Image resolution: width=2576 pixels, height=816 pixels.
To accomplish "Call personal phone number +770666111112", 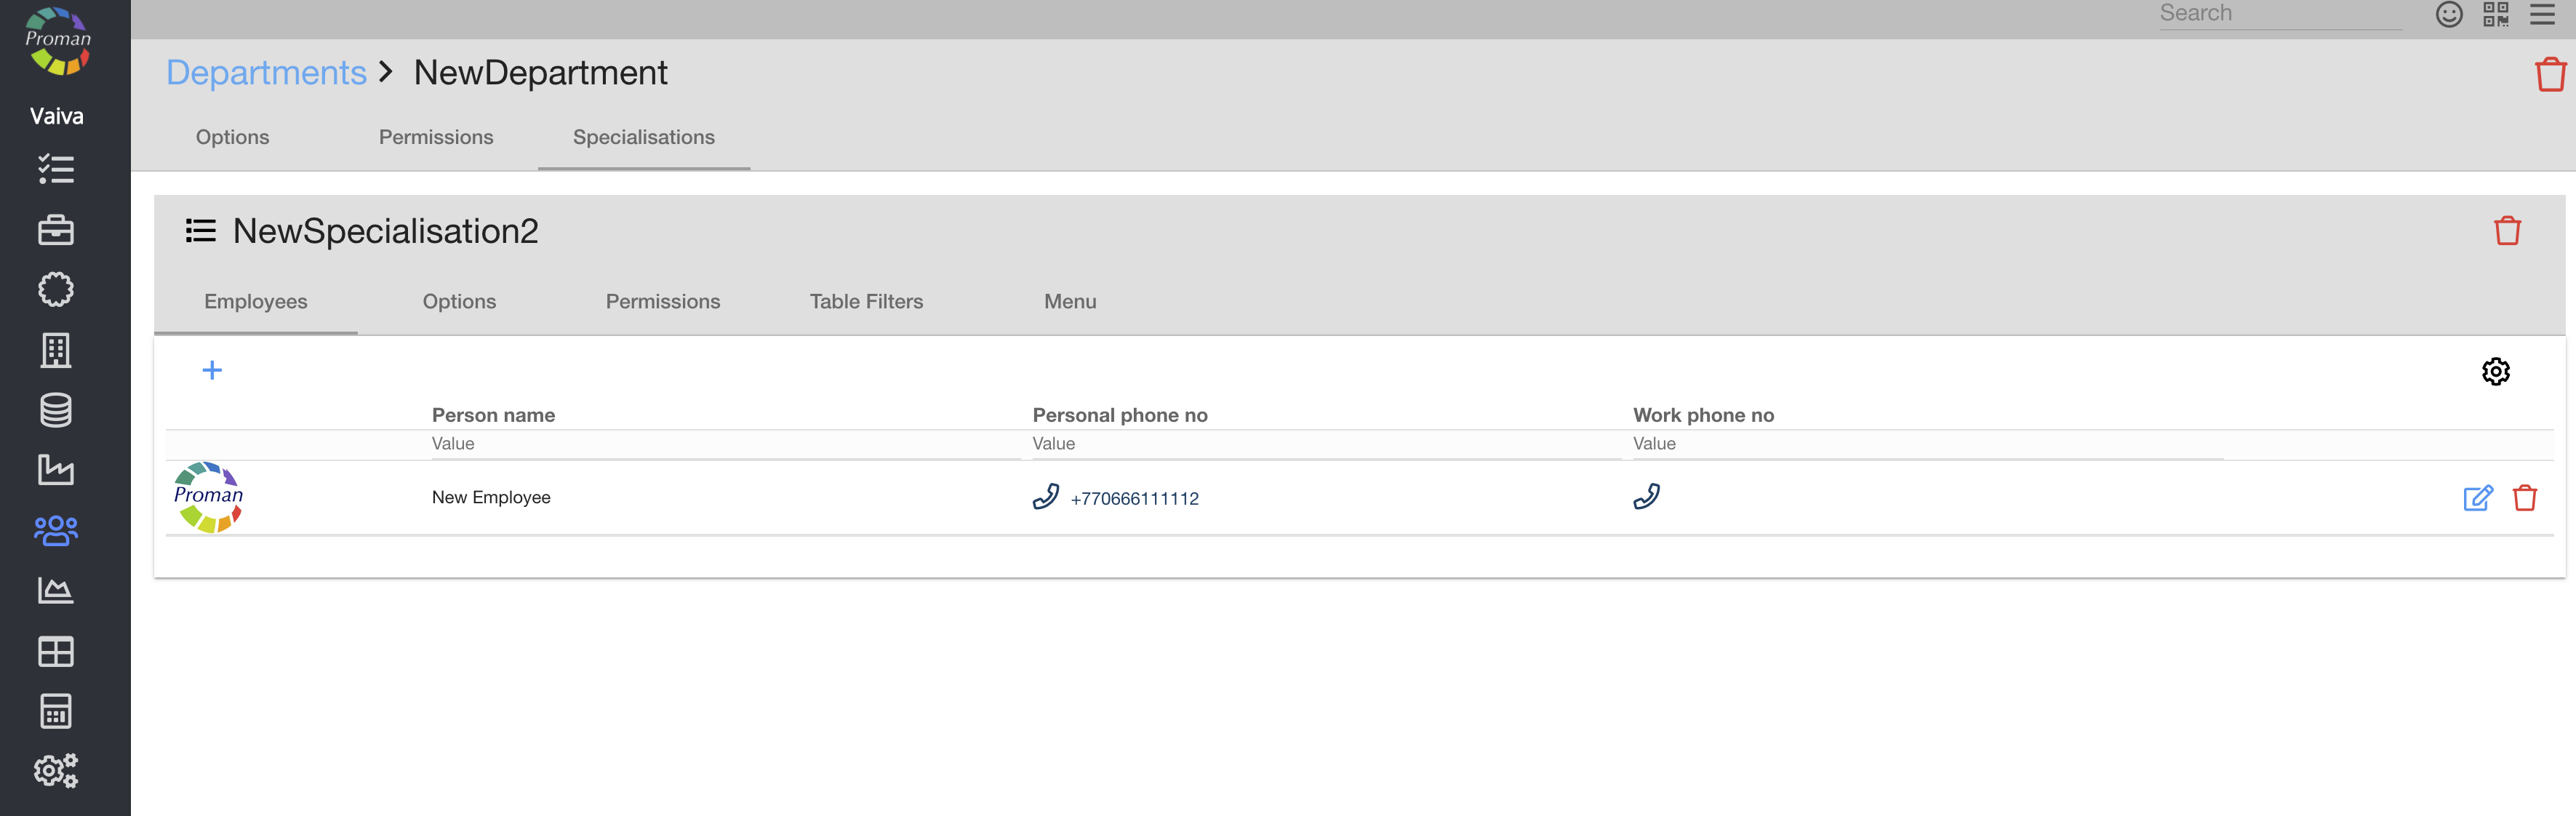I will click(x=1133, y=498).
